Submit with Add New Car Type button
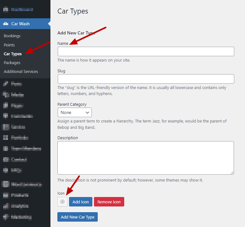The width and height of the screenshot is (245, 227). 78,217
